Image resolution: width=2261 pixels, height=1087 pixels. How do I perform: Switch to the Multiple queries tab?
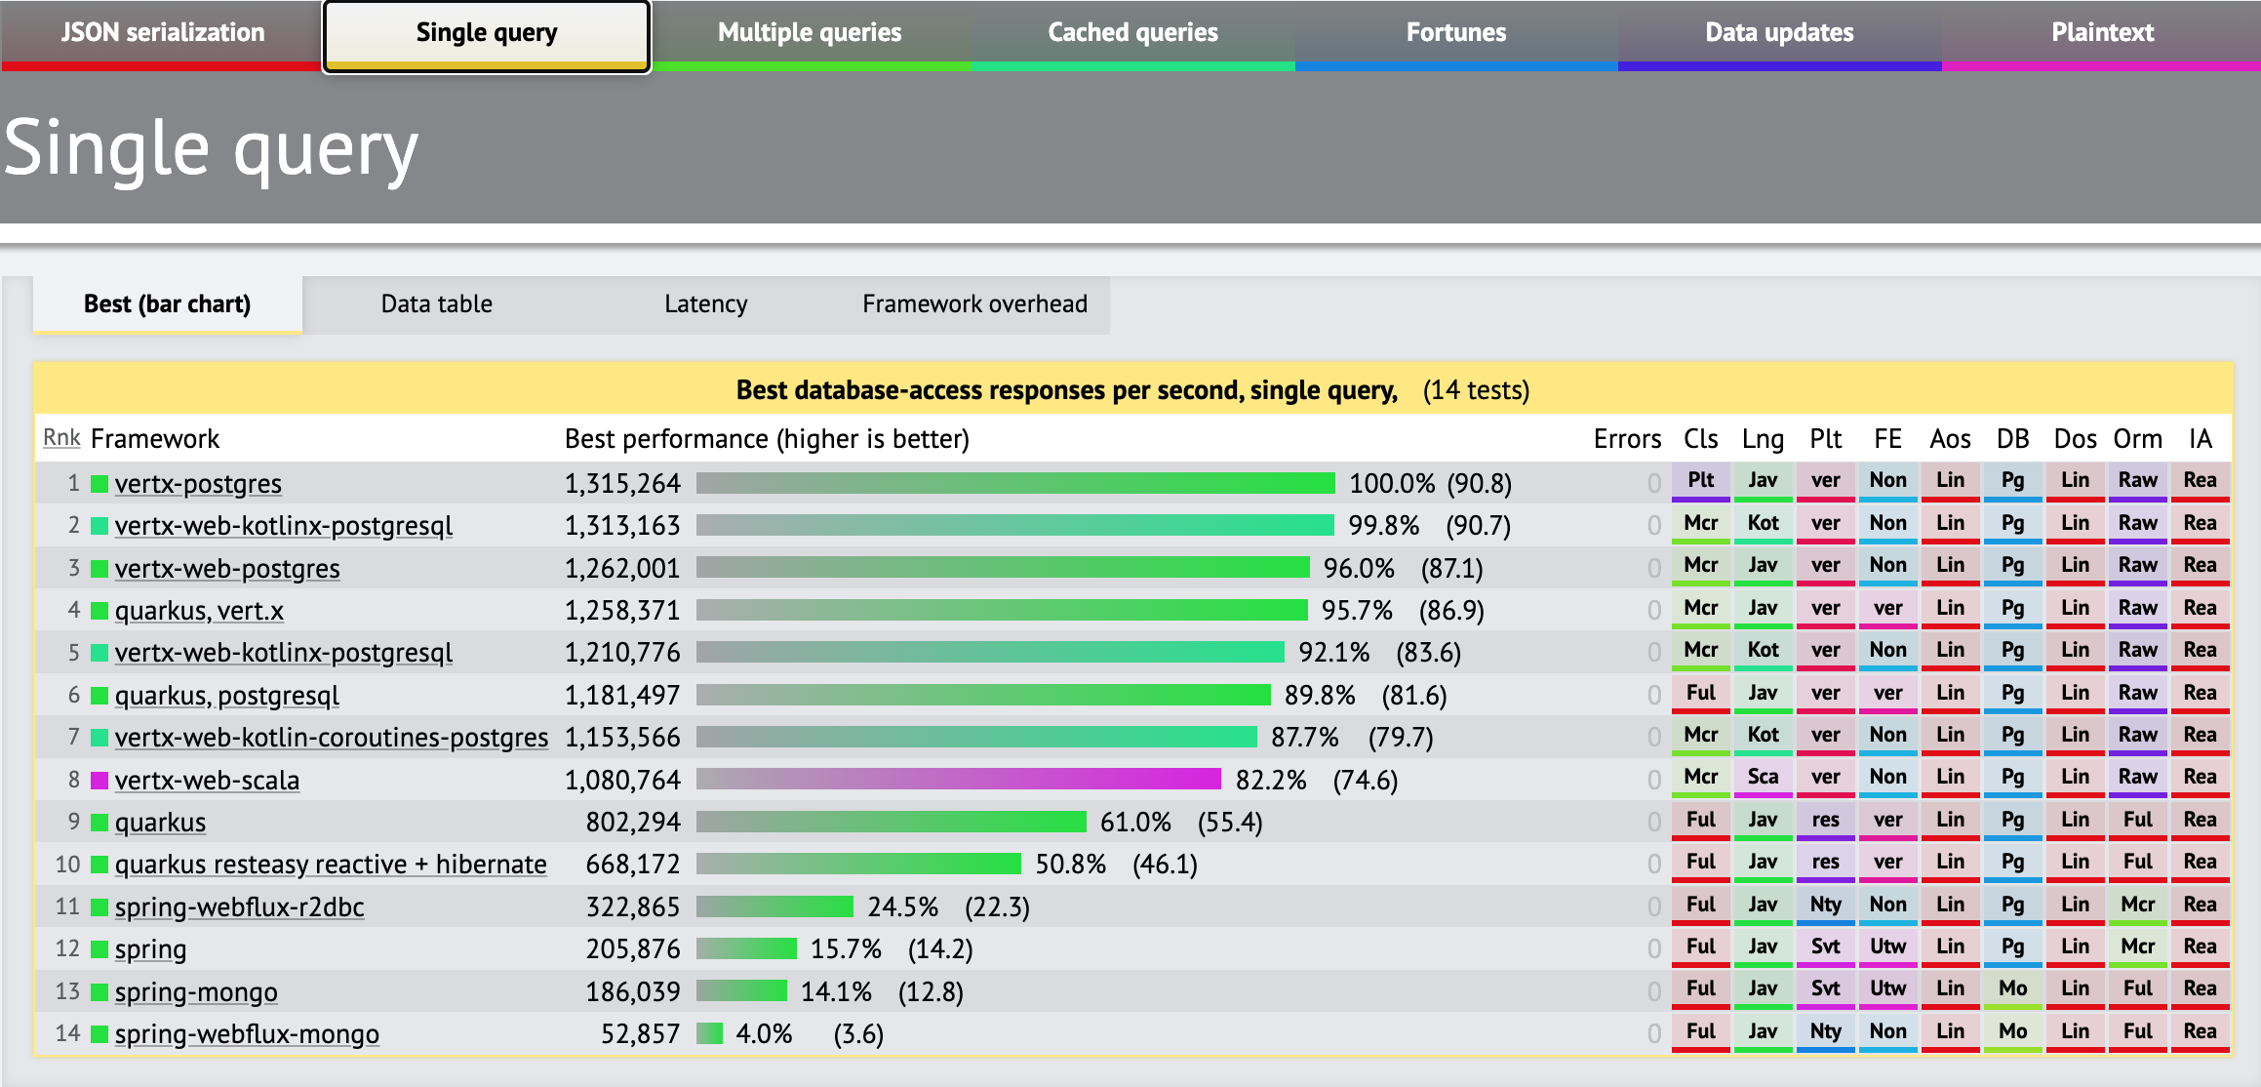click(x=810, y=33)
